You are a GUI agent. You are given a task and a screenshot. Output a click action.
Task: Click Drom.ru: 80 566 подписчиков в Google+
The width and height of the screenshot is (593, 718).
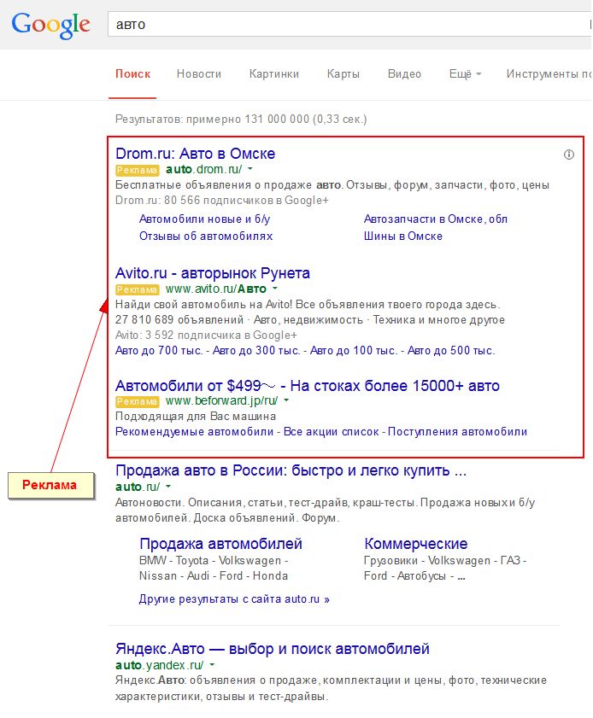(222, 201)
